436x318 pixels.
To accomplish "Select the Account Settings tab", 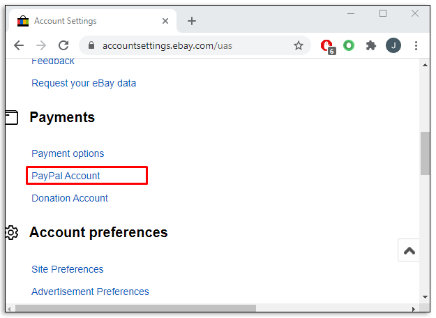I will 84,21.
